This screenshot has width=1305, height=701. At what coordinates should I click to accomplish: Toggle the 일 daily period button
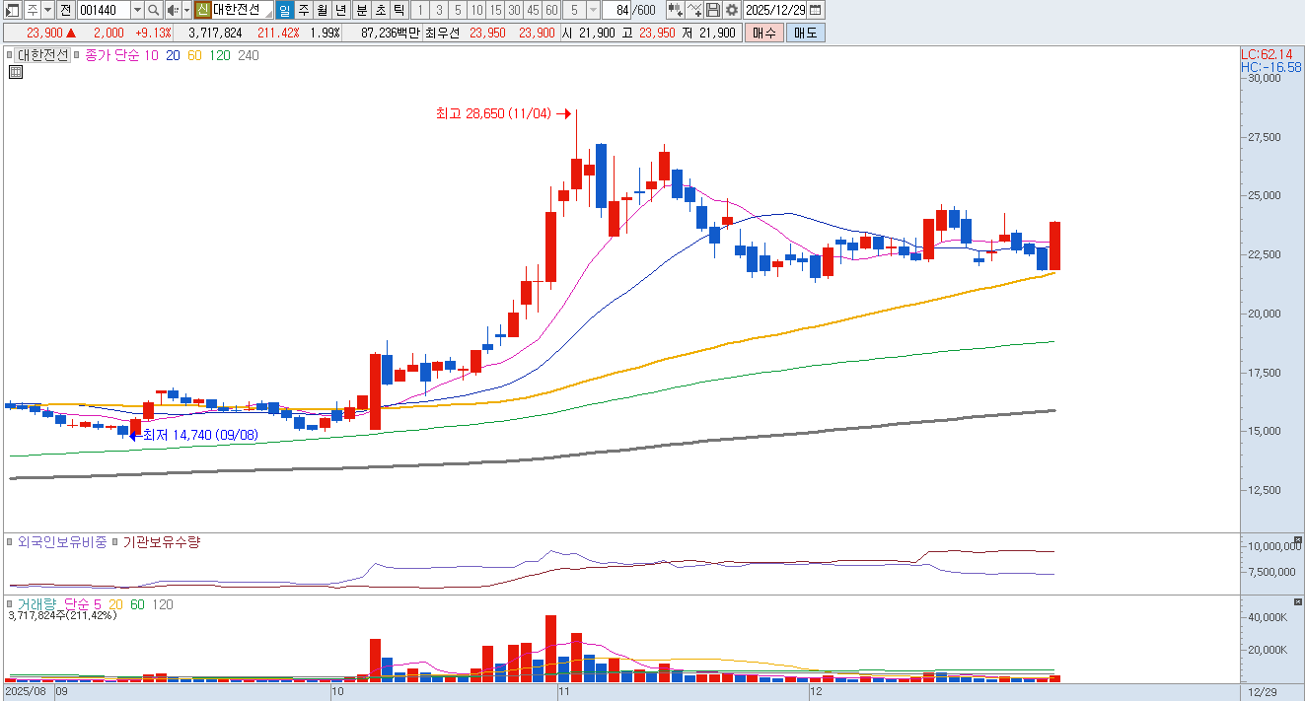[x=284, y=10]
